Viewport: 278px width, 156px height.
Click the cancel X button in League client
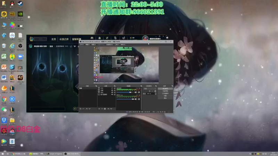[75, 109]
